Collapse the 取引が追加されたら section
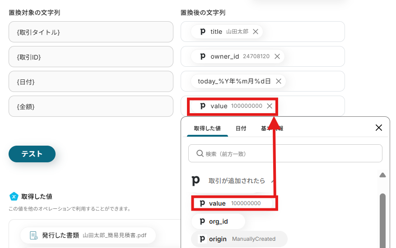Image resolution: width=396 pixels, height=248 pixels. tap(273, 181)
